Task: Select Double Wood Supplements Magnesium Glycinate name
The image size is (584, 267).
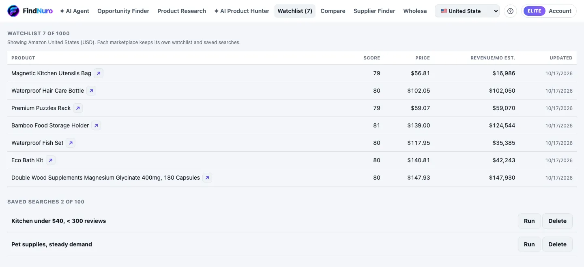Action: click(x=105, y=178)
